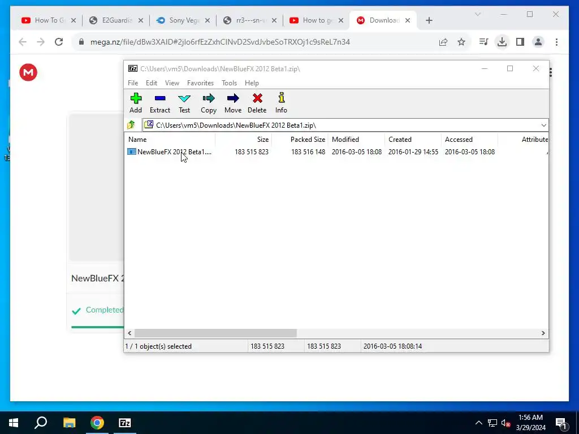Click the horizontal scrollbar left arrow
The width and height of the screenshot is (579, 434).
pyautogui.click(x=129, y=333)
